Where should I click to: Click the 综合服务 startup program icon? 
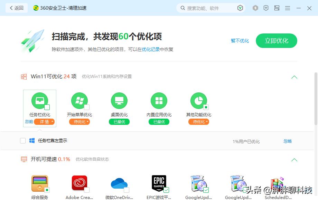pos(39,181)
